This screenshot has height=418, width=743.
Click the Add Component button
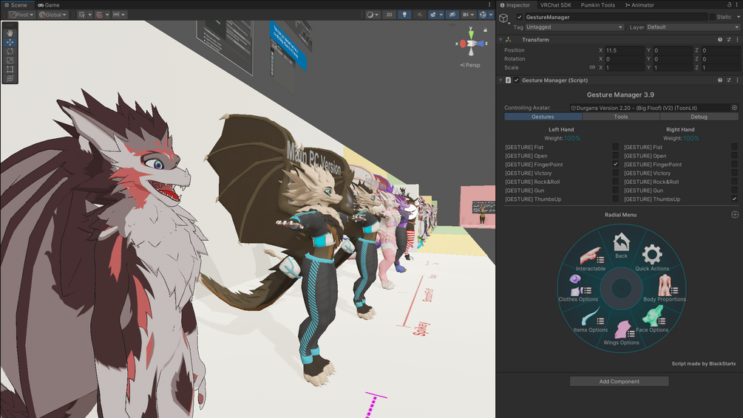pos(620,382)
